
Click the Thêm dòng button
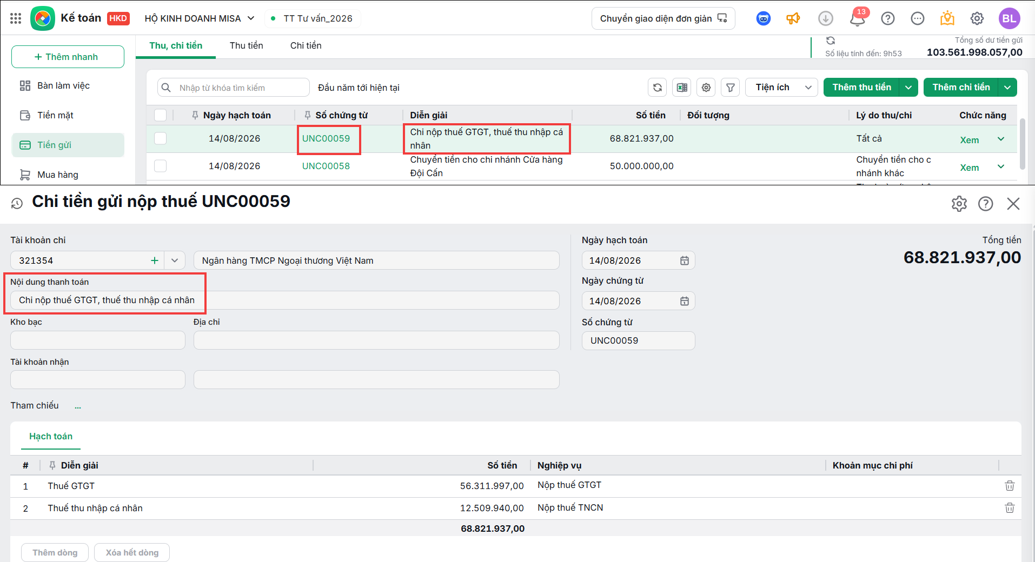(55, 552)
